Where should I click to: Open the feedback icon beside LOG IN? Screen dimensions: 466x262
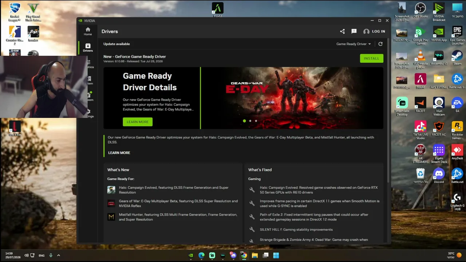point(354,31)
